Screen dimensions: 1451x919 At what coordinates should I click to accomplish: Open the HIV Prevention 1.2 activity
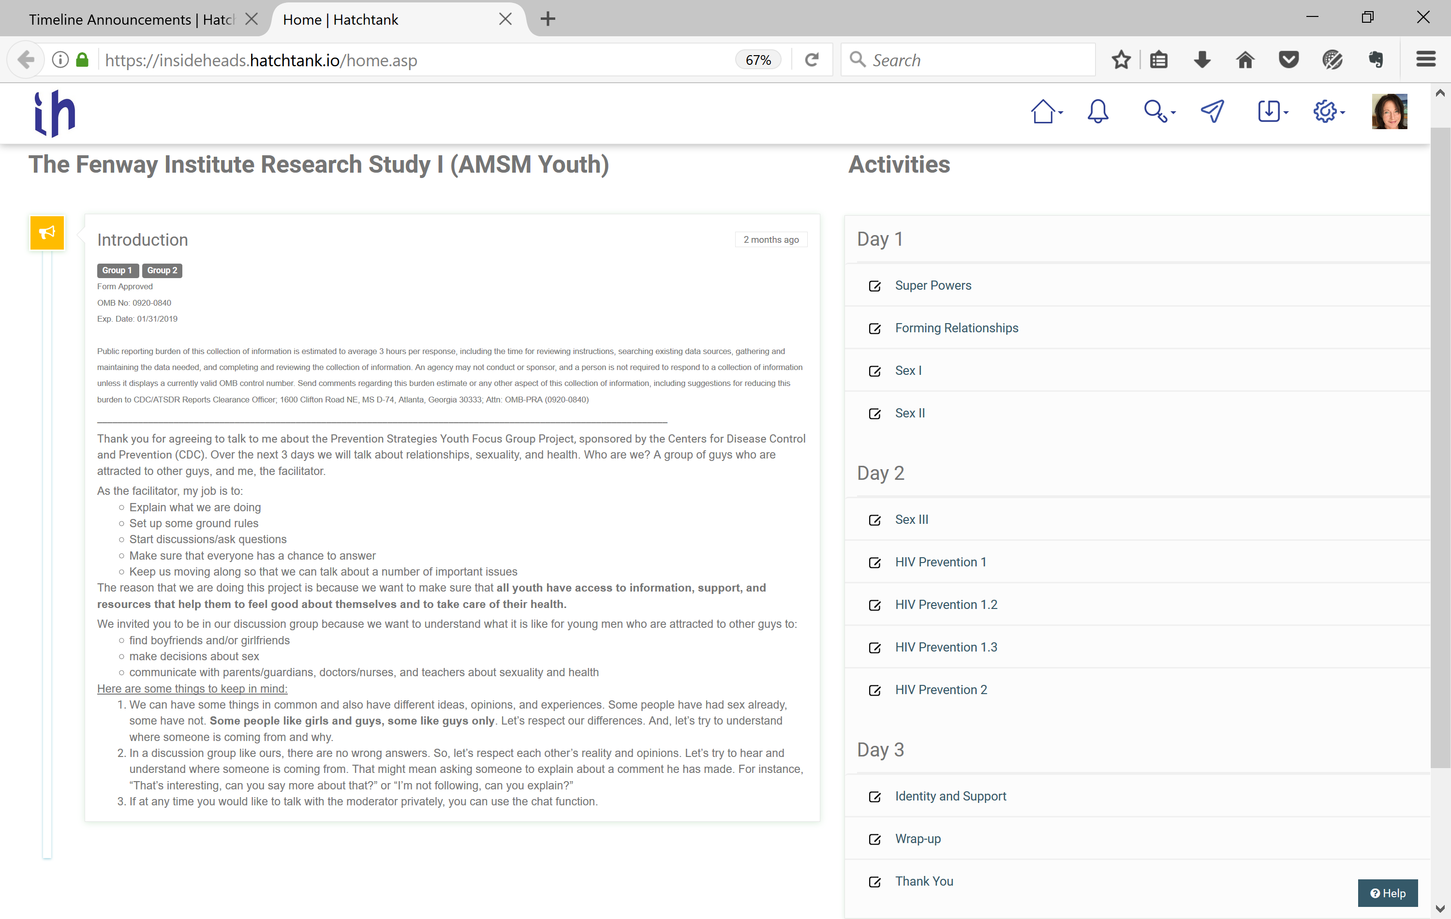pos(946,605)
